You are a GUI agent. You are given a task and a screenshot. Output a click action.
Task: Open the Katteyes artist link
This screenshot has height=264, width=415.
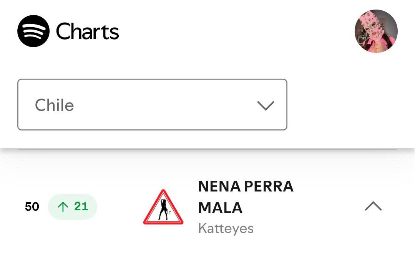pyautogui.click(x=226, y=228)
